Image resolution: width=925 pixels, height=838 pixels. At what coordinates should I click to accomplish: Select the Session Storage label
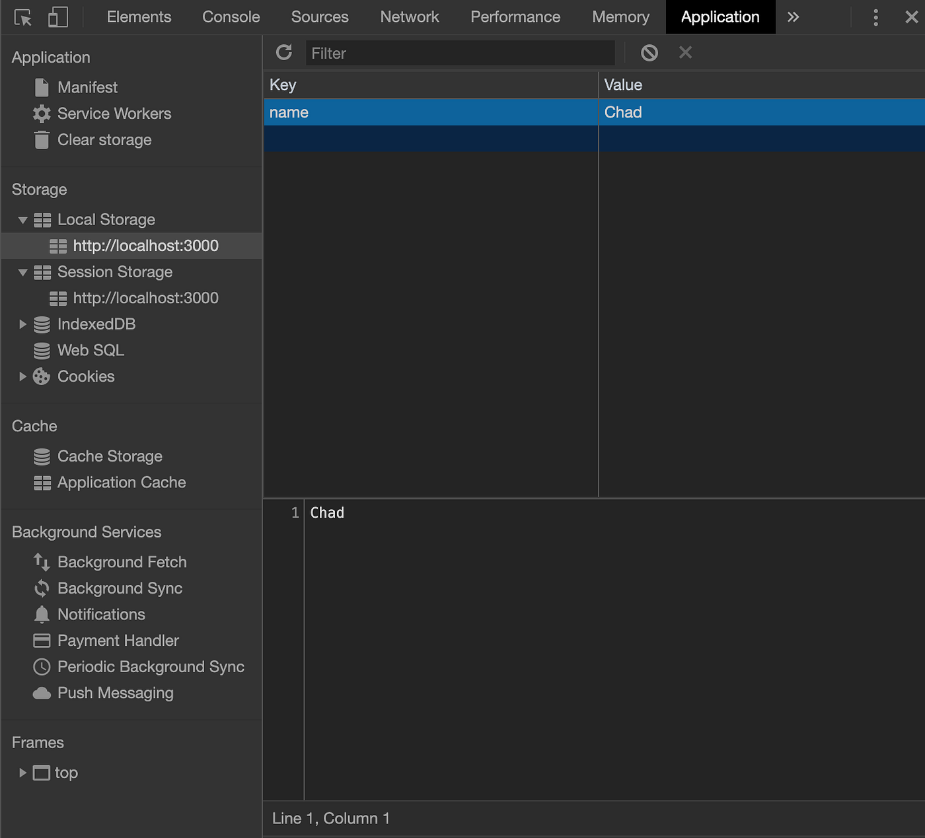[x=115, y=272]
